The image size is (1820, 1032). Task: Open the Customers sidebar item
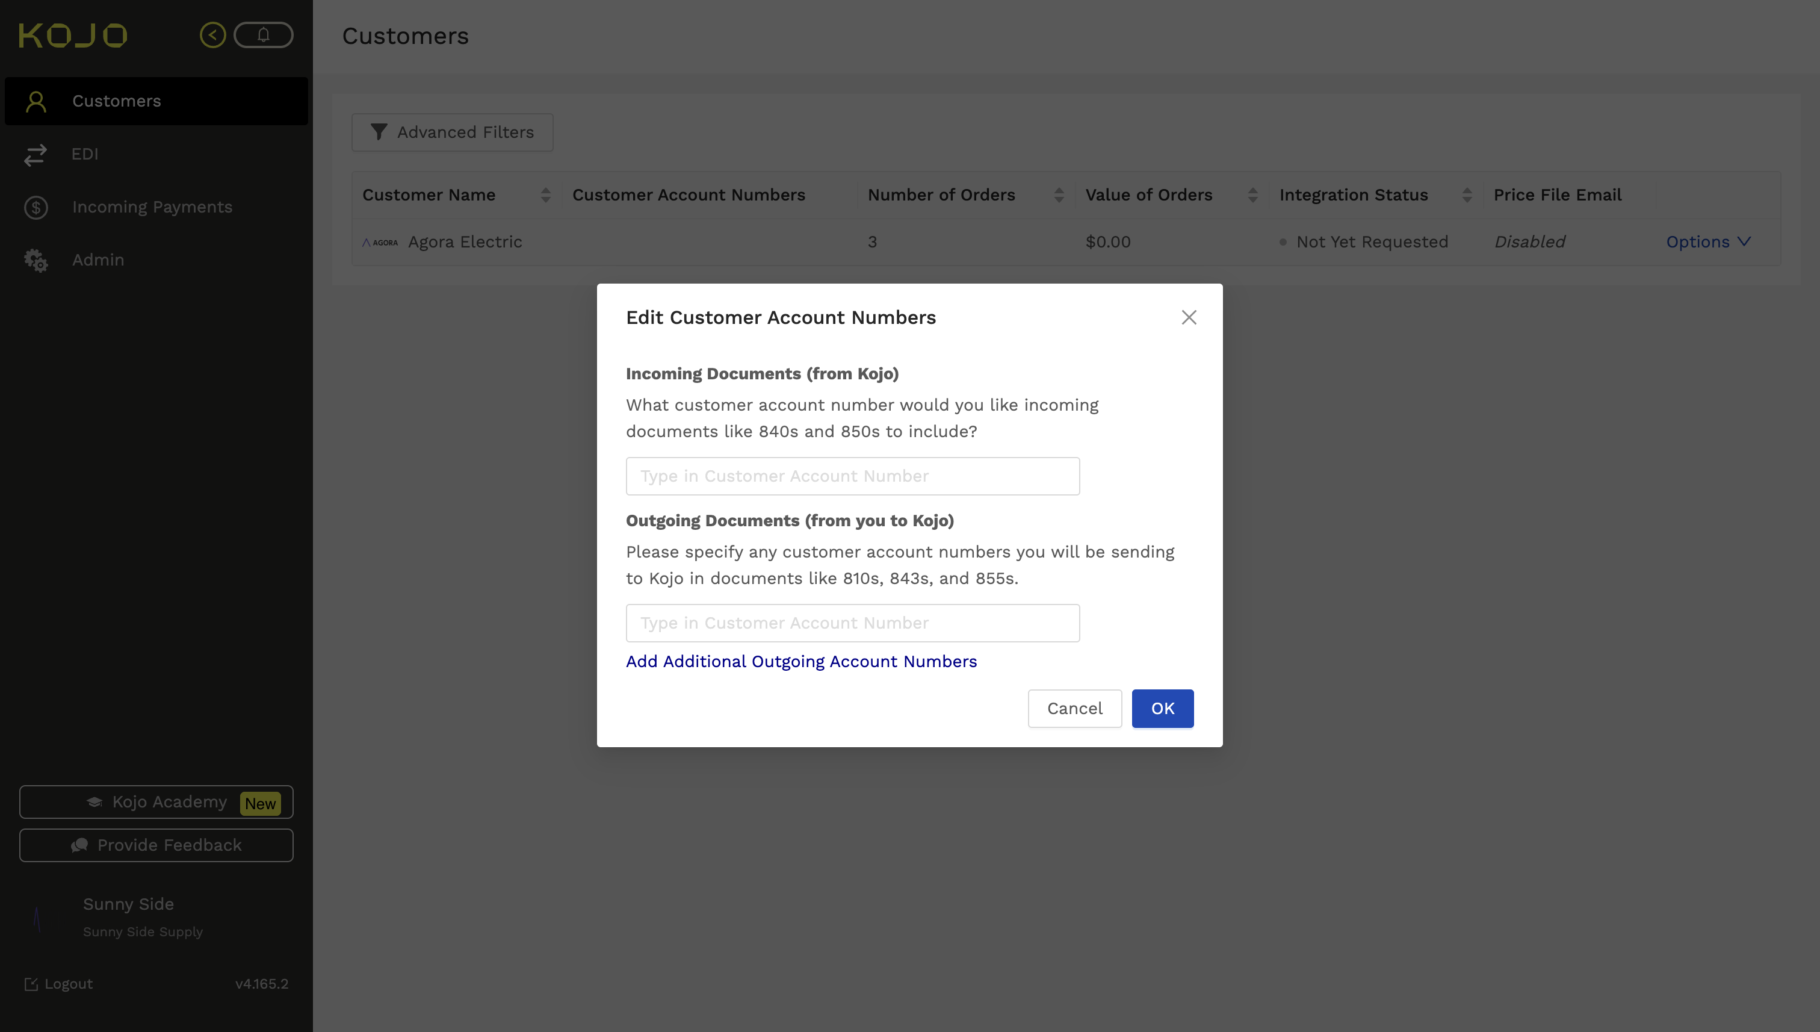click(156, 101)
